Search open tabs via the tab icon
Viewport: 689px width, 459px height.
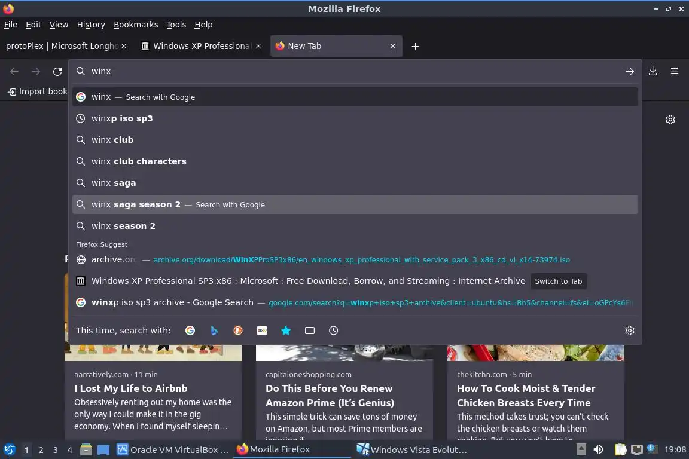tap(310, 331)
